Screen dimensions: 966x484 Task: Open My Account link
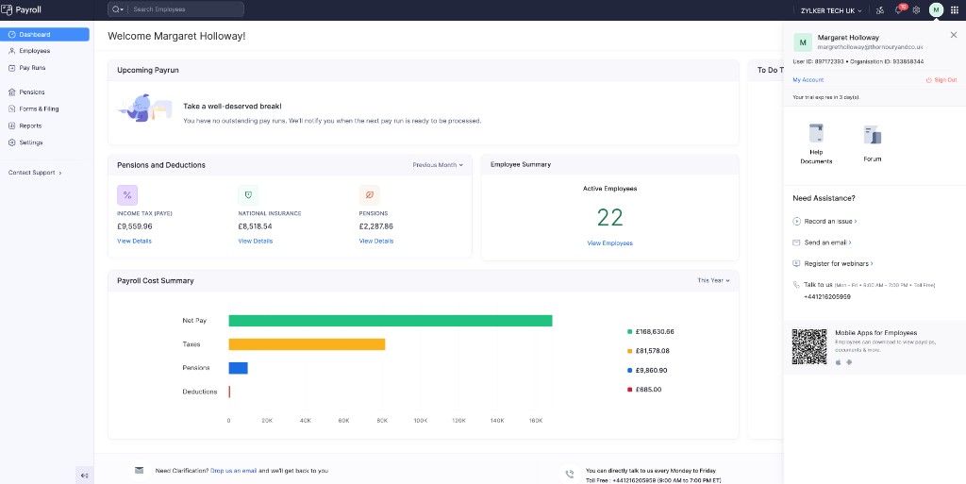pos(808,80)
